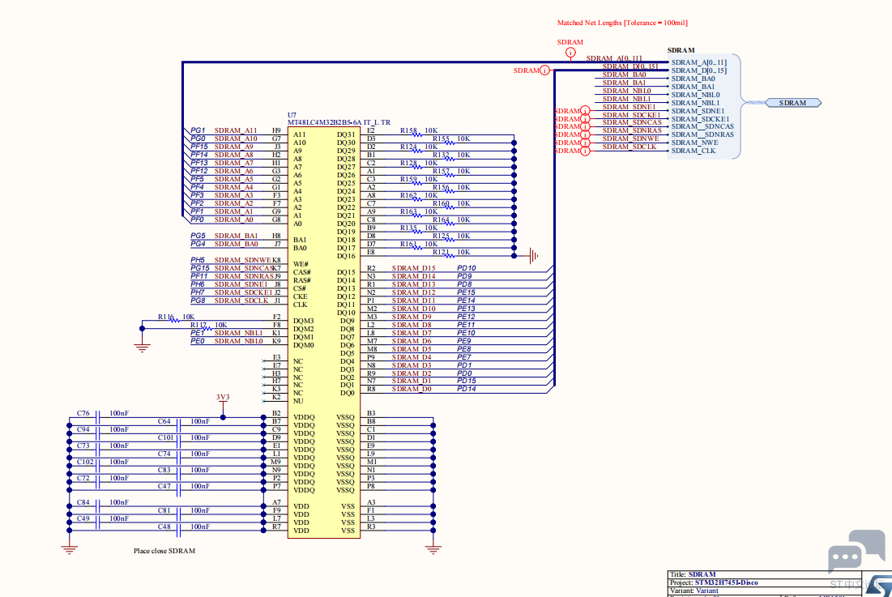The image size is (892, 597).
Task: Click the chat bubbles icon
Action: (x=856, y=551)
